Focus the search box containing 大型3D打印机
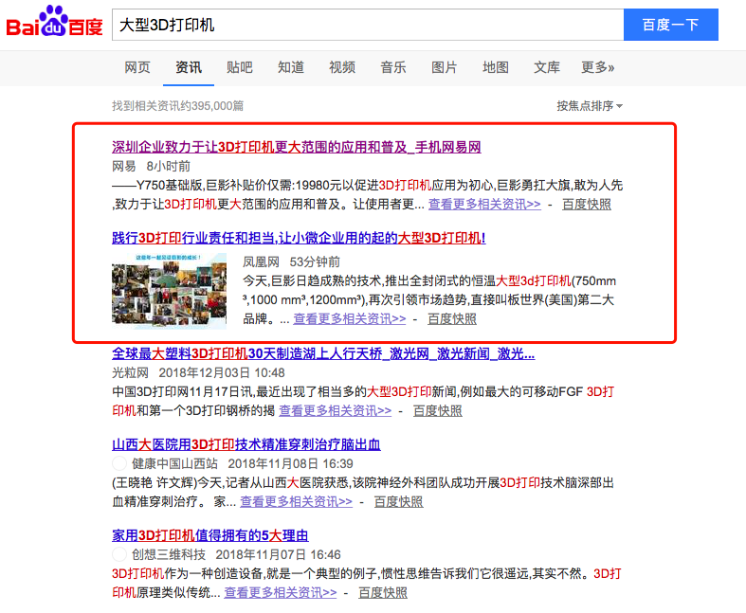The width and height of the screenshot is (746, 613). click(368, 25)
